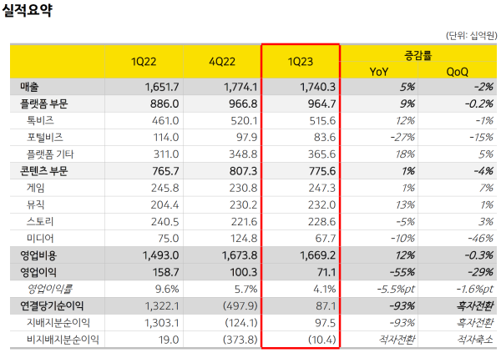Select the 미디어 row label
This screenshot has width=501, height=353.
tap(40, 238)
